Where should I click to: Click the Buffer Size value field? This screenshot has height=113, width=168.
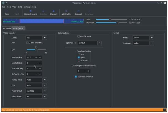[x=30, y=74]
